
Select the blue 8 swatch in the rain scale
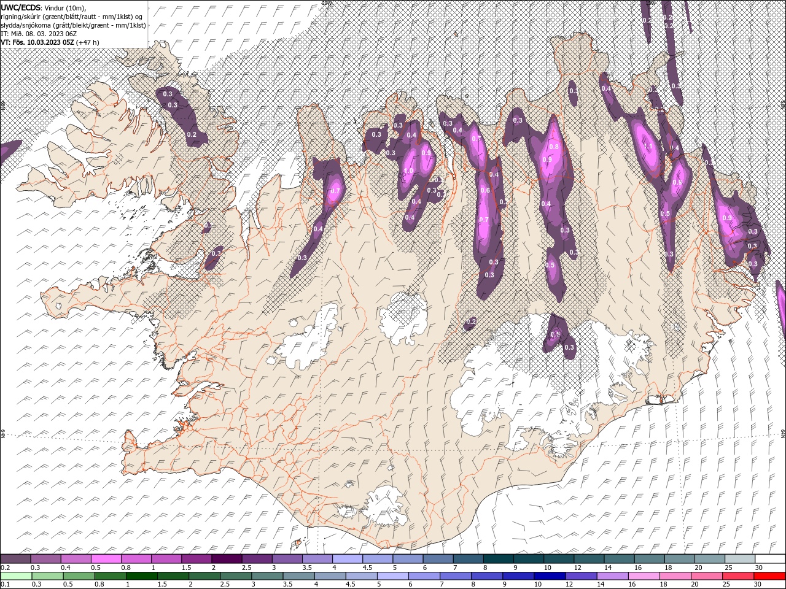486,576
